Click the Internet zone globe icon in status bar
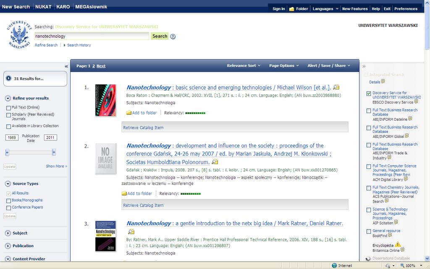 (x=334, y=266)
